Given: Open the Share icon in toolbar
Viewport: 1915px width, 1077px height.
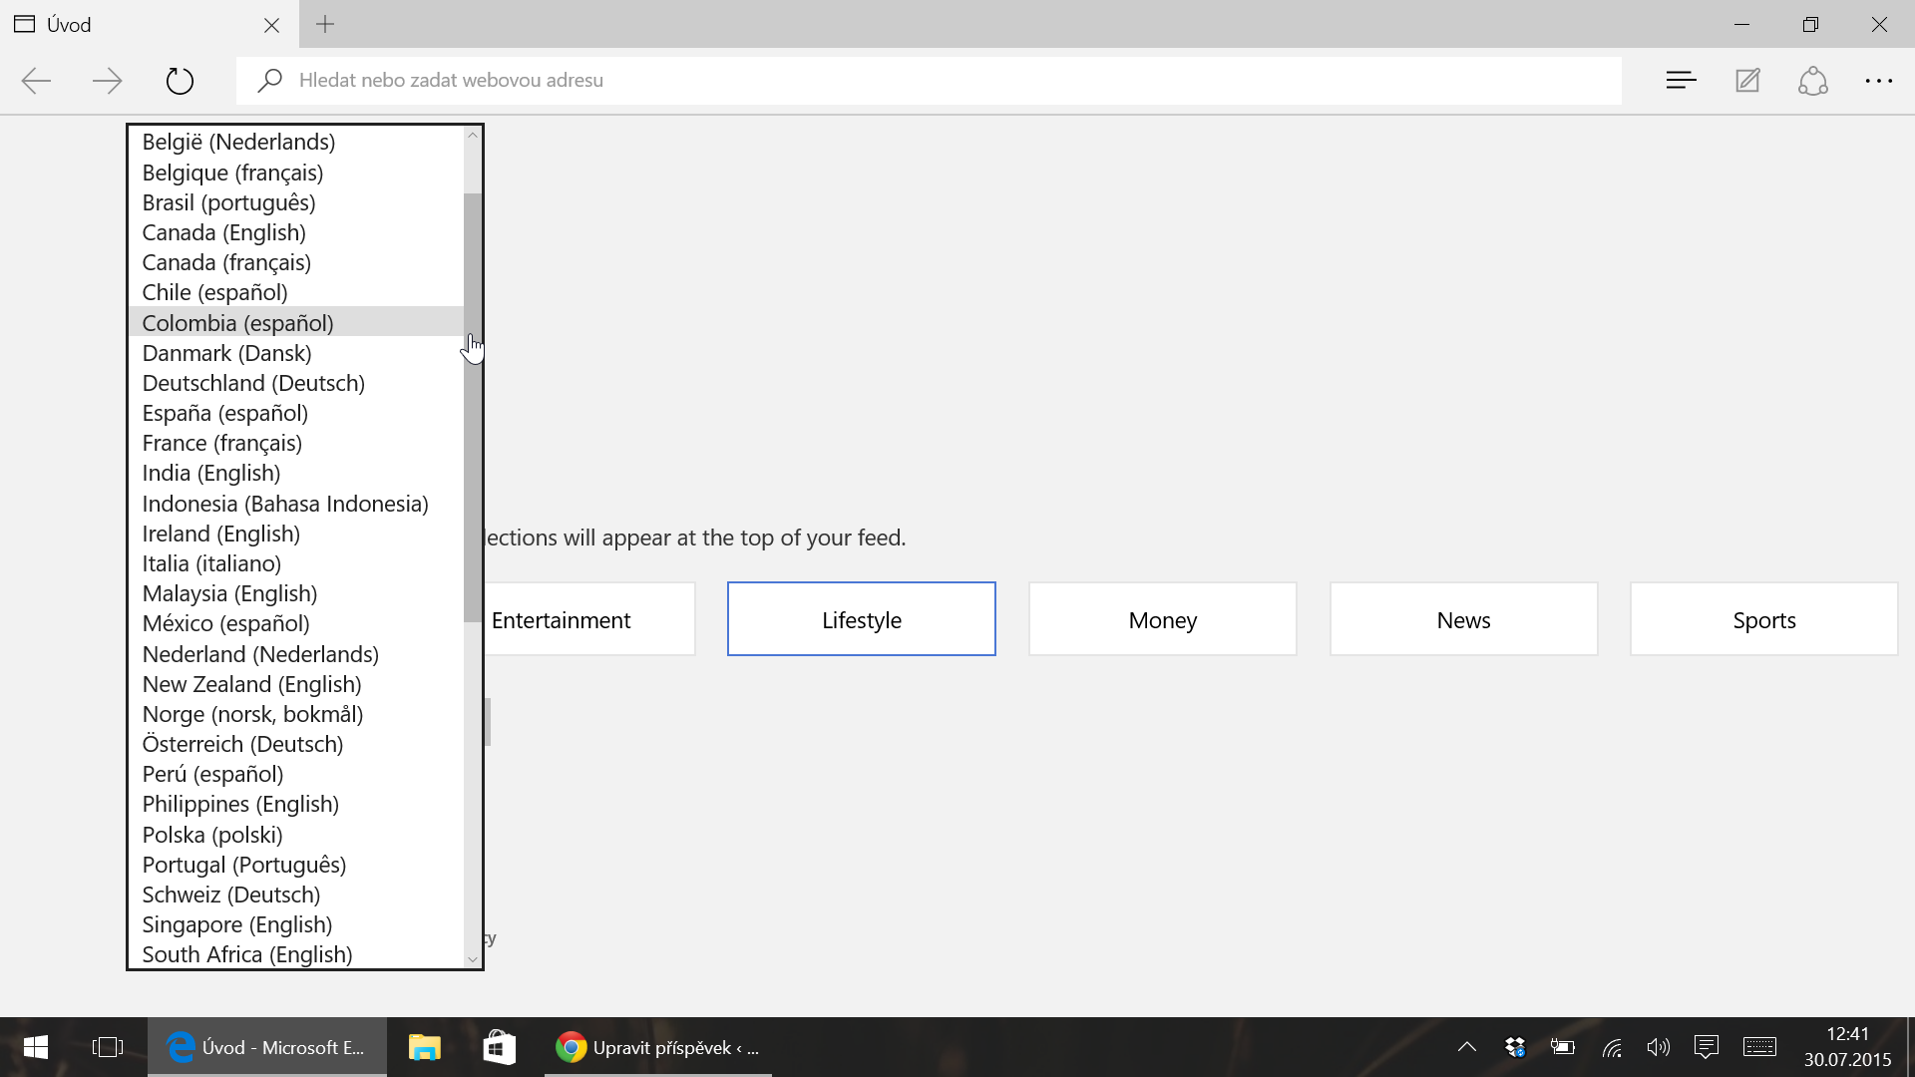Looking at the screenshot, I should coord(1813,81).
